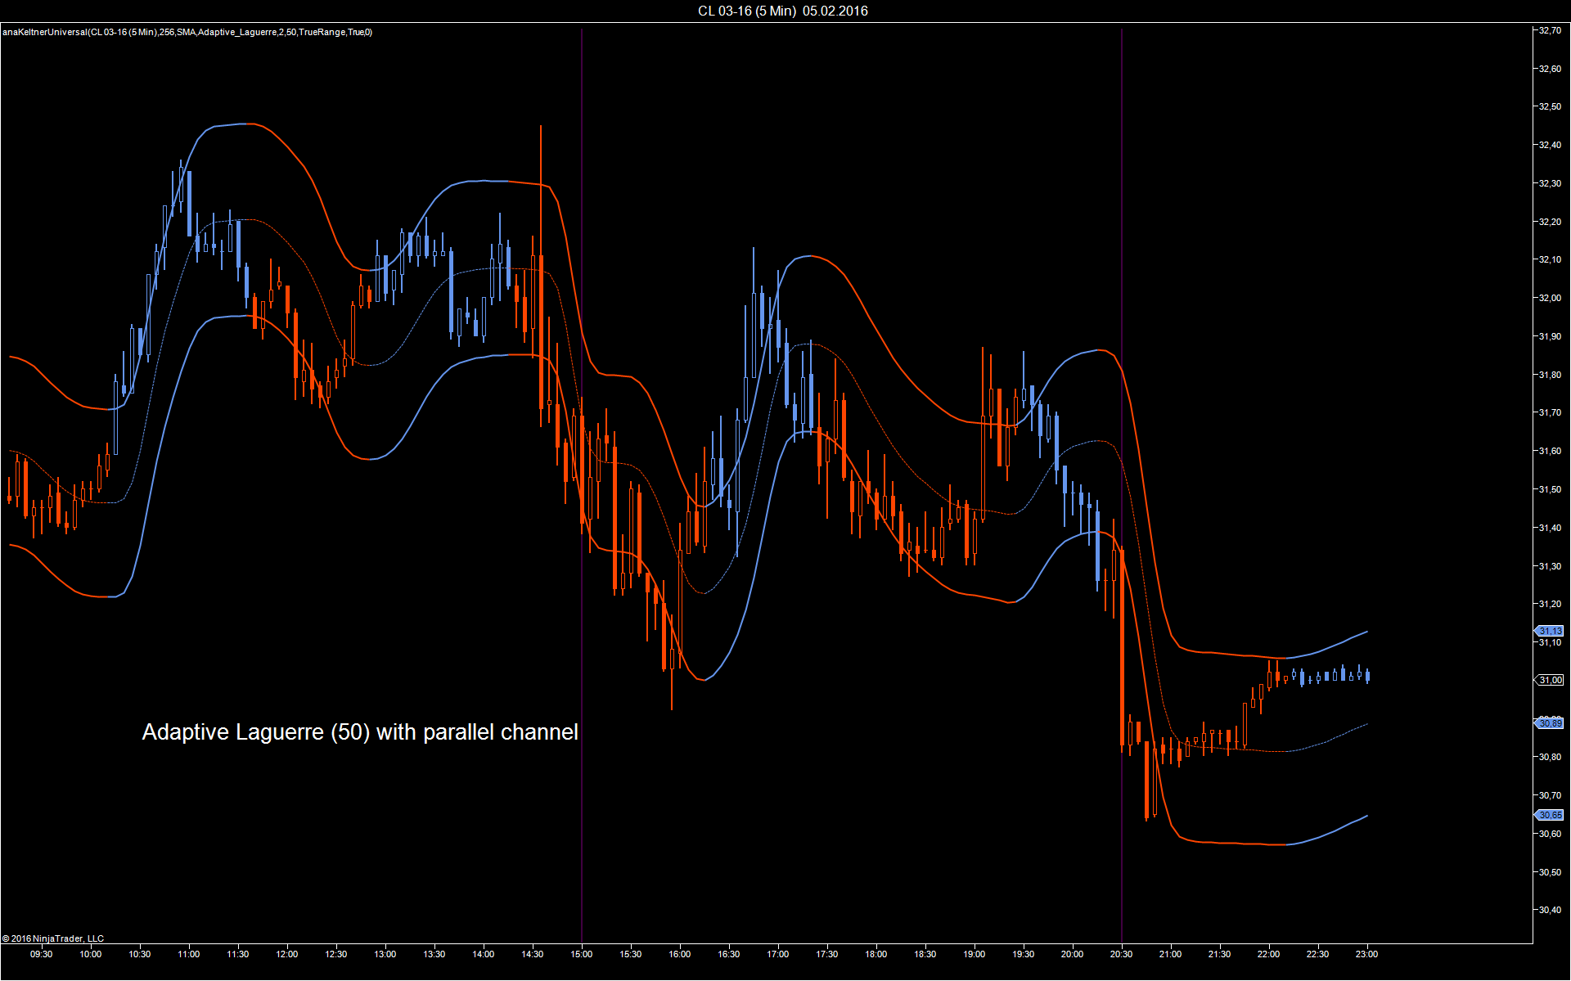Click the 12:00 time axis label
The height and width of the screenshot is (981, 1571).
[x=287, y=954]
